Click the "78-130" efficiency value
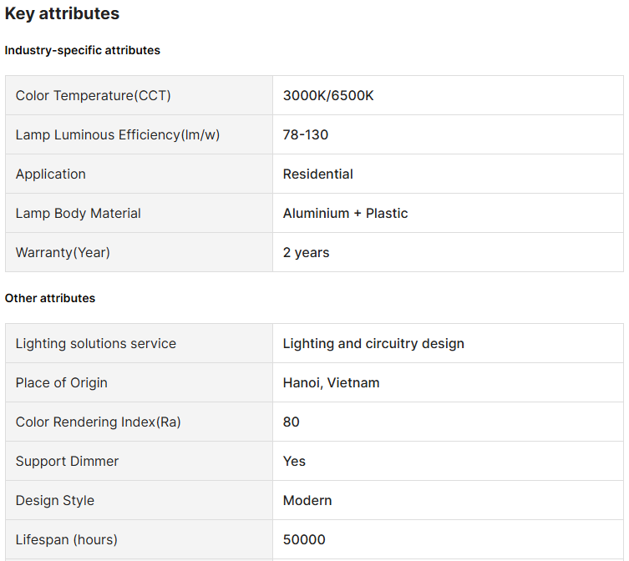This screenshot has width=629, height=561. coord(305,135)
